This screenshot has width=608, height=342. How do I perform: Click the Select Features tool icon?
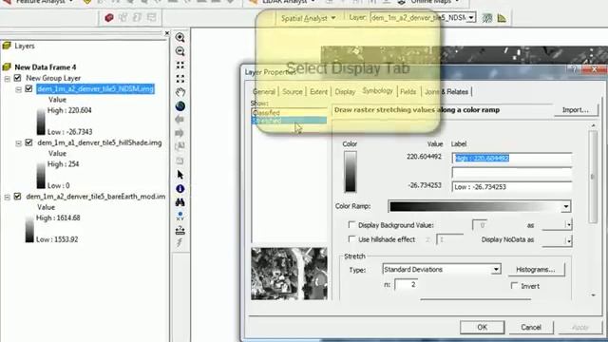pos(180,146)
